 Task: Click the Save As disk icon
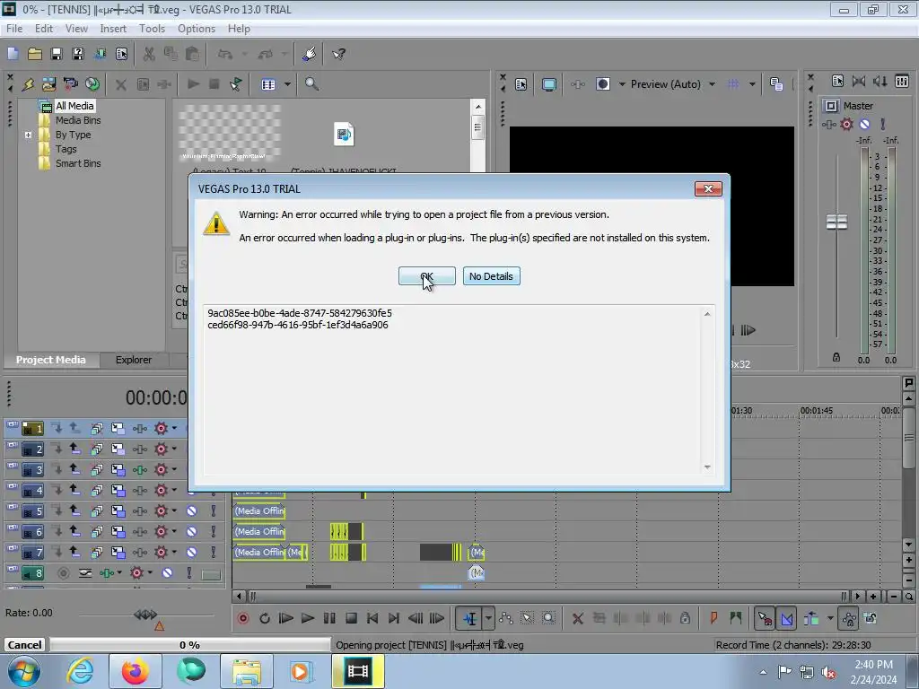point(78,54)
